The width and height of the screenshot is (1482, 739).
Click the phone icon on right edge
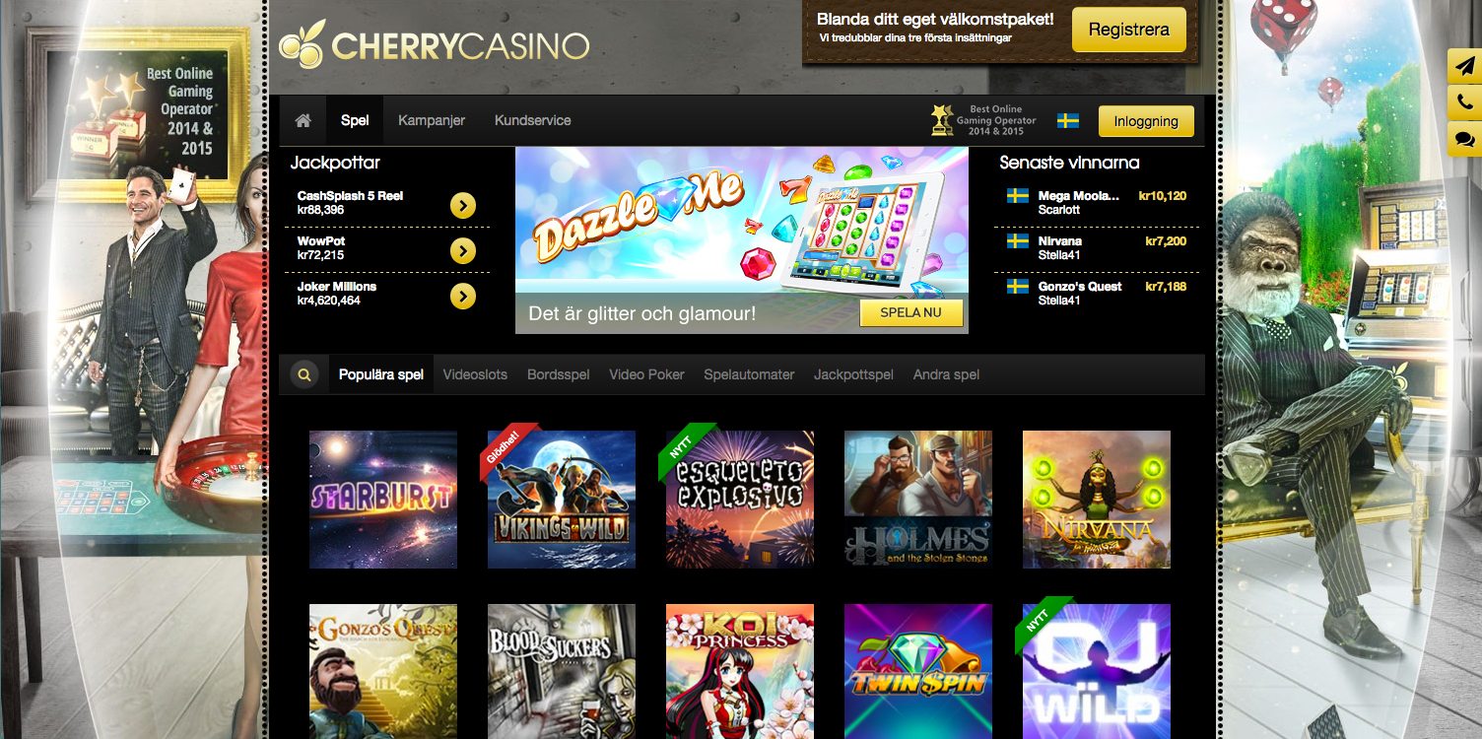1464,102
